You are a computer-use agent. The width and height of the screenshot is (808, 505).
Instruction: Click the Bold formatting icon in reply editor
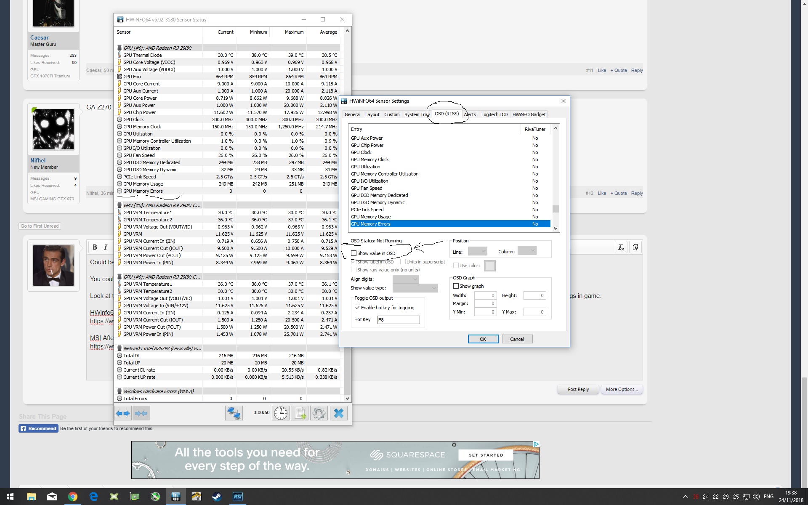tap(95, 247)
